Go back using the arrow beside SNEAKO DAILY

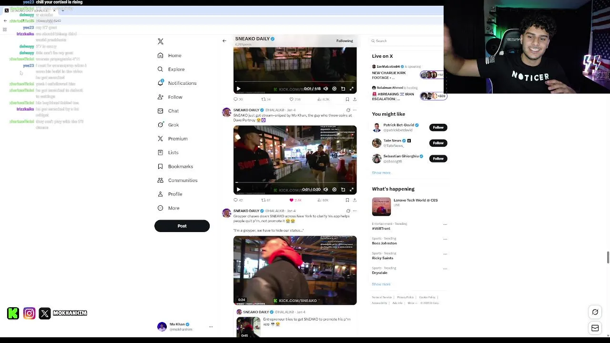click(224, 41)
